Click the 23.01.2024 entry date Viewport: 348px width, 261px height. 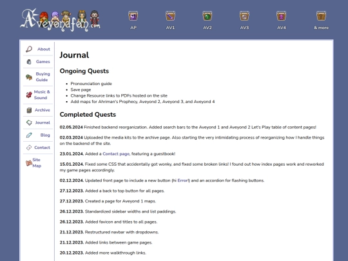coord(72,154)
